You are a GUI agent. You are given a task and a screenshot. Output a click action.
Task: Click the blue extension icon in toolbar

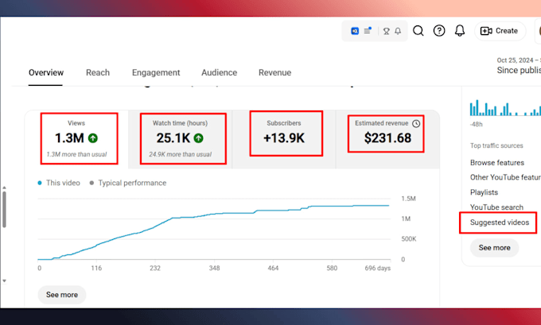click(x=355, y=31)
